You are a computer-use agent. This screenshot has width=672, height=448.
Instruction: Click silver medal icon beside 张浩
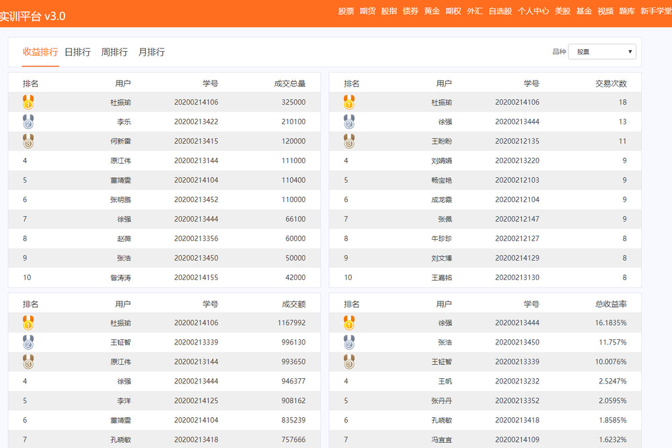coord(349,343)
